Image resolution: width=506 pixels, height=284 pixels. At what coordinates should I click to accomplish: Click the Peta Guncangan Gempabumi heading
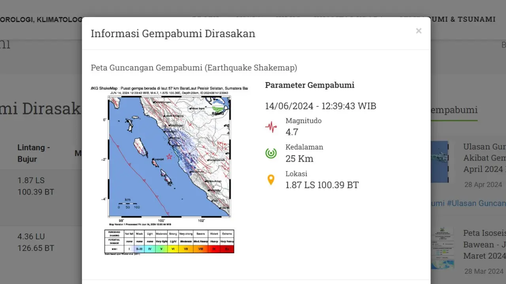coord(194,68)
